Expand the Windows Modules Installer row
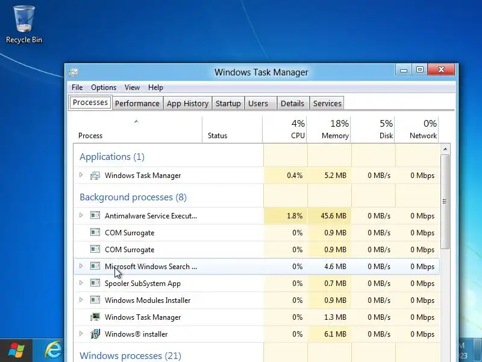This screenshot has width=482, height=362. point(81,299)
